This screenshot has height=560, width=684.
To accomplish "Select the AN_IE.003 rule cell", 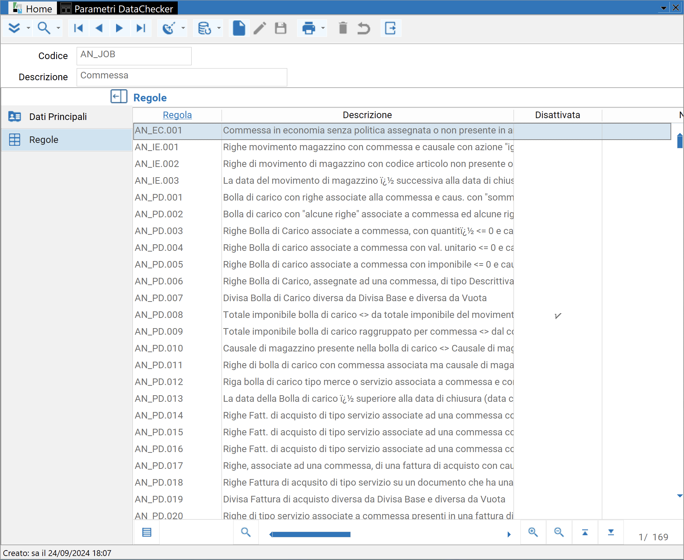I will [177, 181].
